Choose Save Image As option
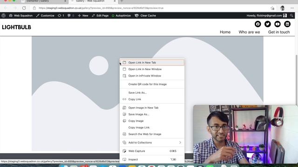 (x=152, y=115)
